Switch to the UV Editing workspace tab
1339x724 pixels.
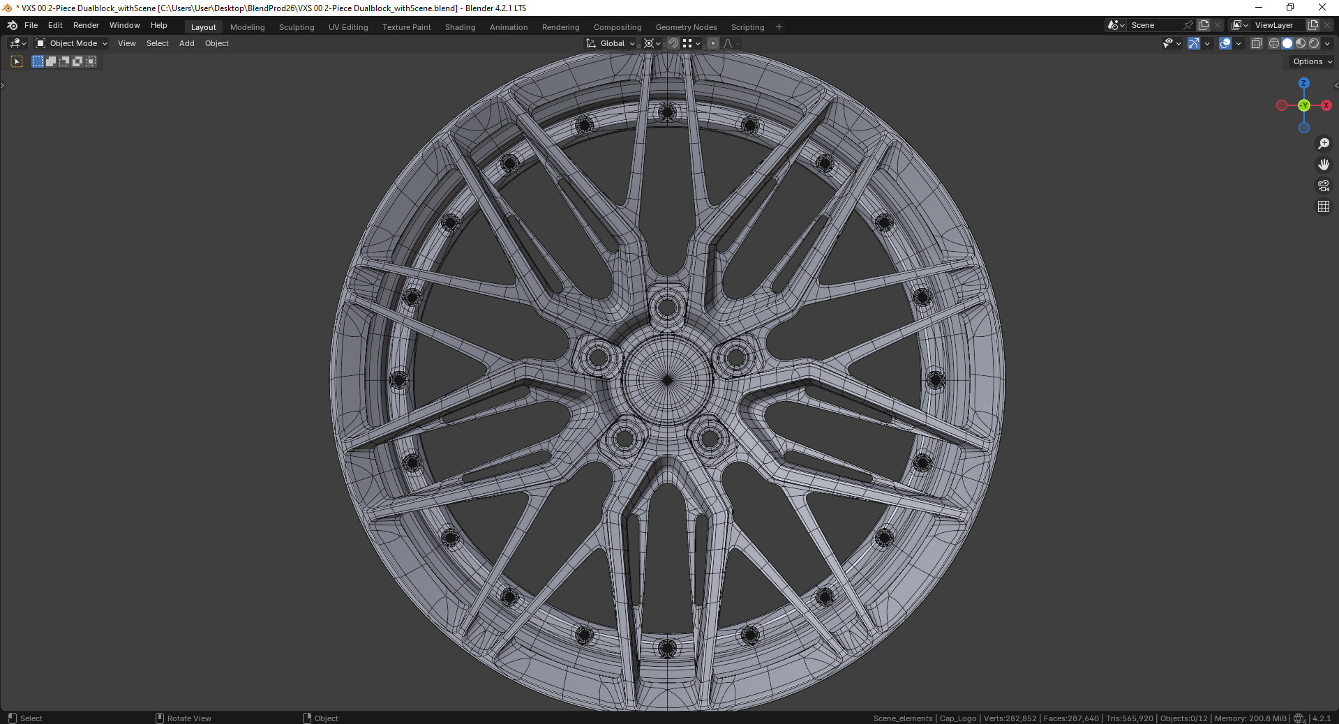348,27
